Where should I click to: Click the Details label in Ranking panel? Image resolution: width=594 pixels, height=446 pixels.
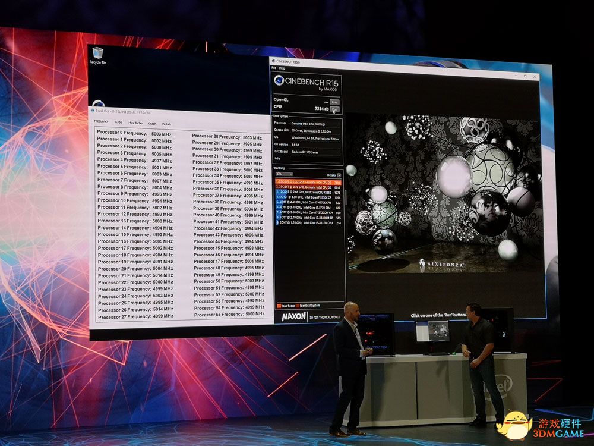point(331,175)
